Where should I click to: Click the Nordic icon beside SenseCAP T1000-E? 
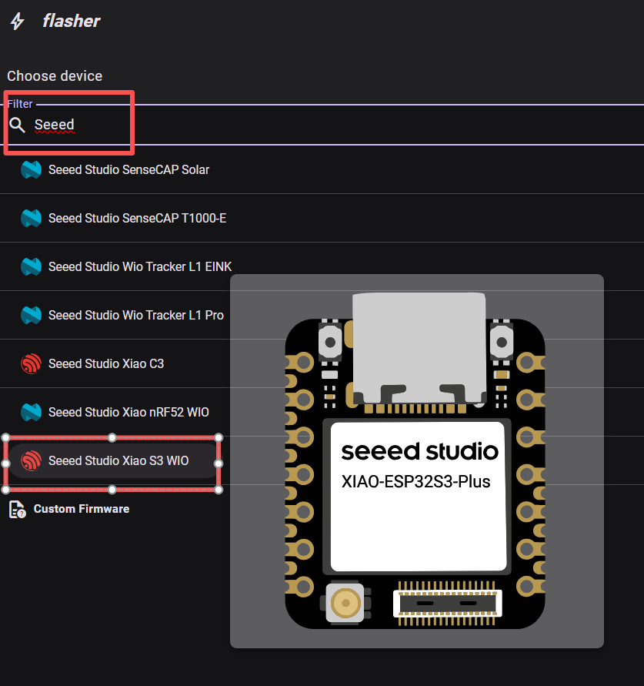point(31,218)
